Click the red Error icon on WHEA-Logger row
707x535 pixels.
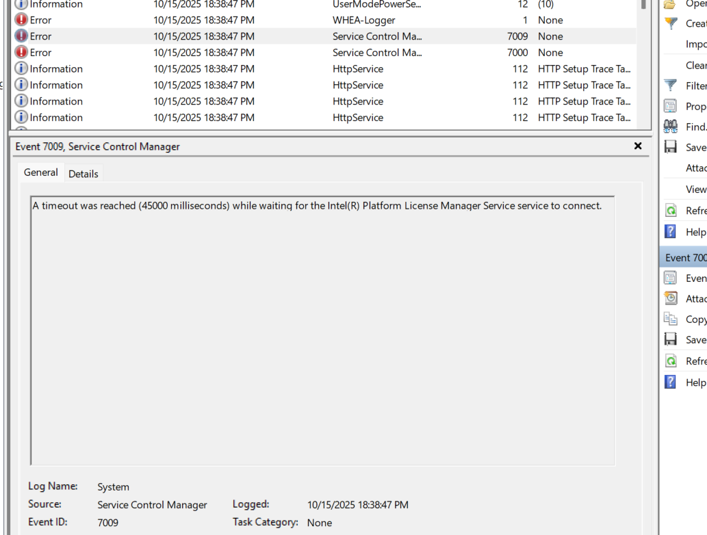(21, 20)
